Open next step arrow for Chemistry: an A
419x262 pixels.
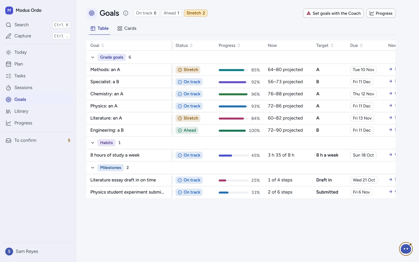[x=390, y=93]
